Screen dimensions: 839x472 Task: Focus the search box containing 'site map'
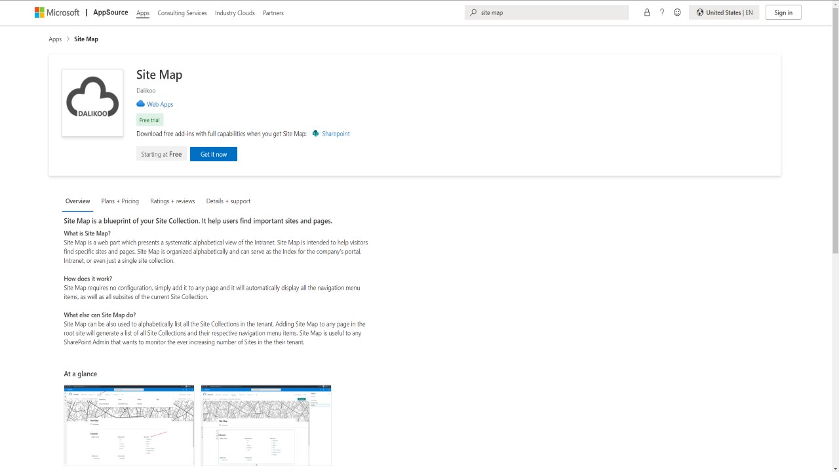pos(547,12)
